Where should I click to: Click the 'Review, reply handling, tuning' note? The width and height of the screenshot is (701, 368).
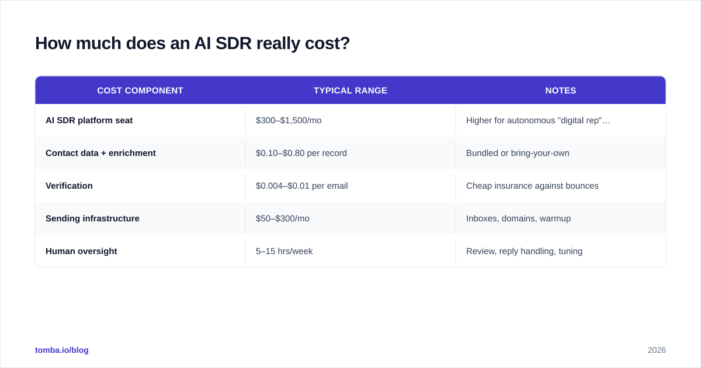point(524,251)
